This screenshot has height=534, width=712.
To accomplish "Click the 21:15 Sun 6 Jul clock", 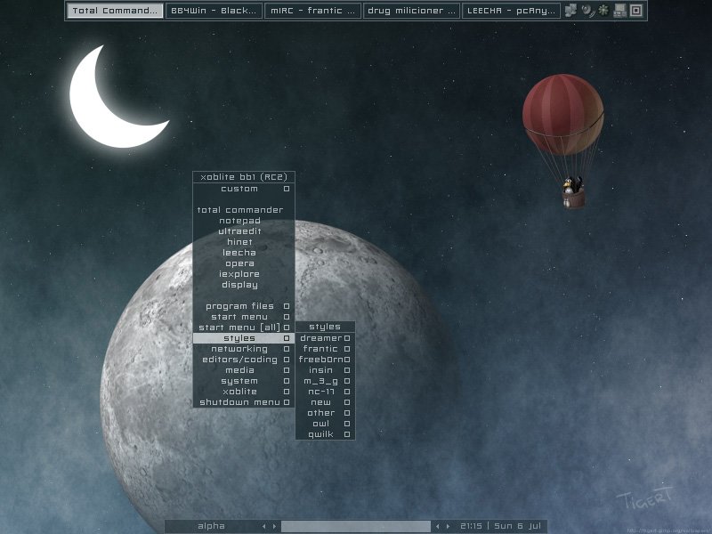I will pos(500,526).
